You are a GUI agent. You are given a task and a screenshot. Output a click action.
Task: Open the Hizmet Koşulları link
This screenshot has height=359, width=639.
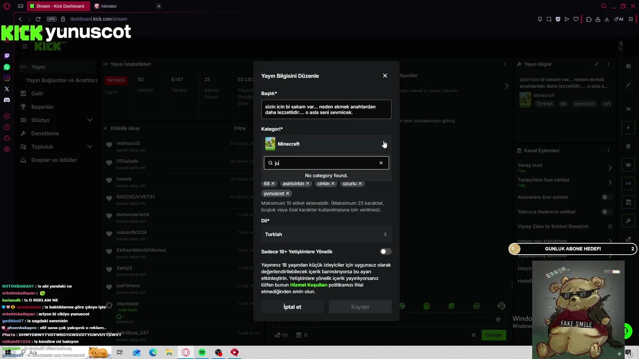[309, 285]
